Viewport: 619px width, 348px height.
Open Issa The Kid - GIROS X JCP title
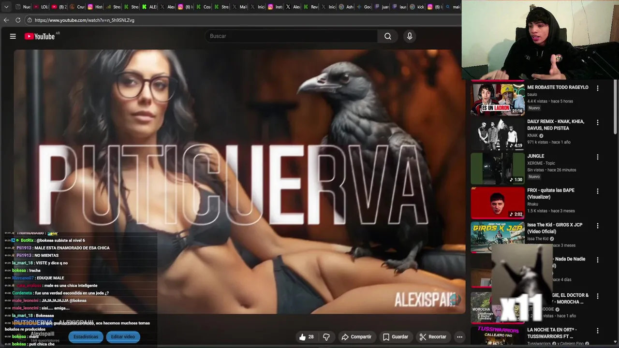tap(555, 228)
